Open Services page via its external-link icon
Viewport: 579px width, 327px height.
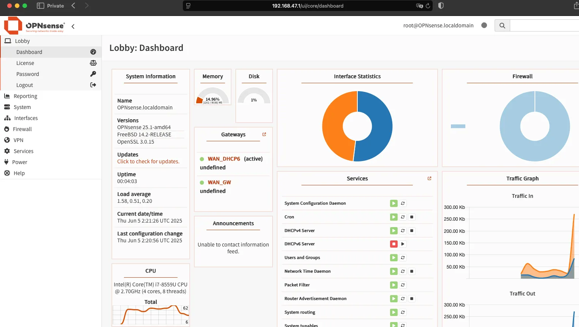429,178
